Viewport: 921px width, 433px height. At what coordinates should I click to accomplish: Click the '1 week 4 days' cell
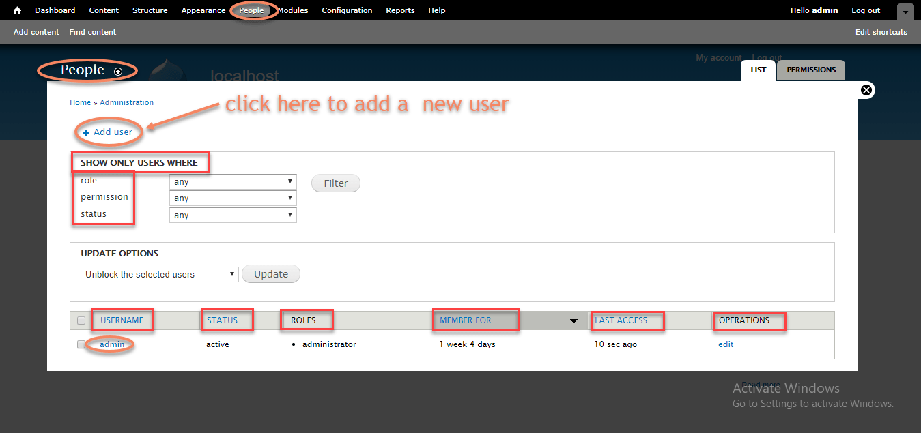tap(468, 344)
